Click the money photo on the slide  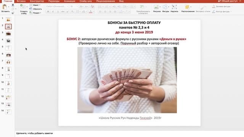tap(127, 80)
